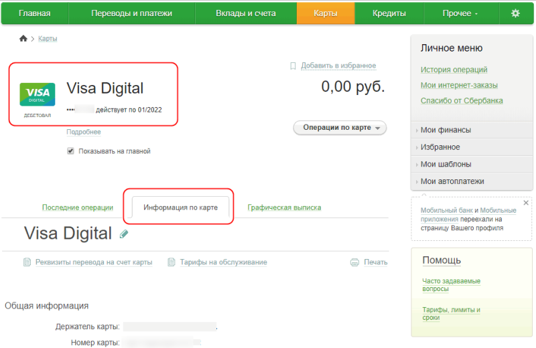Click document icon beside Реквизиты перевода
Screen dimensions: 536x348
(27, 262)
